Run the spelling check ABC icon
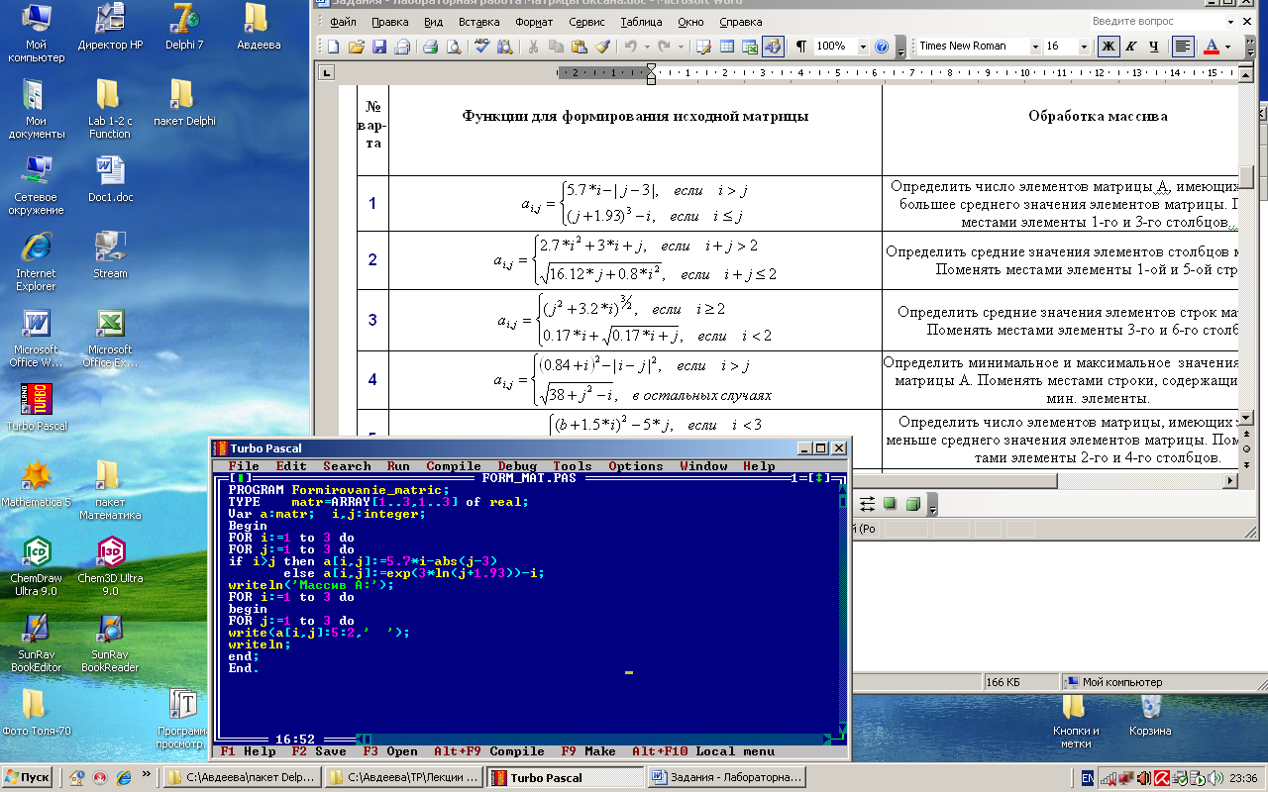The height and width of the screenshot is (792, 1268). pos(482,47)
